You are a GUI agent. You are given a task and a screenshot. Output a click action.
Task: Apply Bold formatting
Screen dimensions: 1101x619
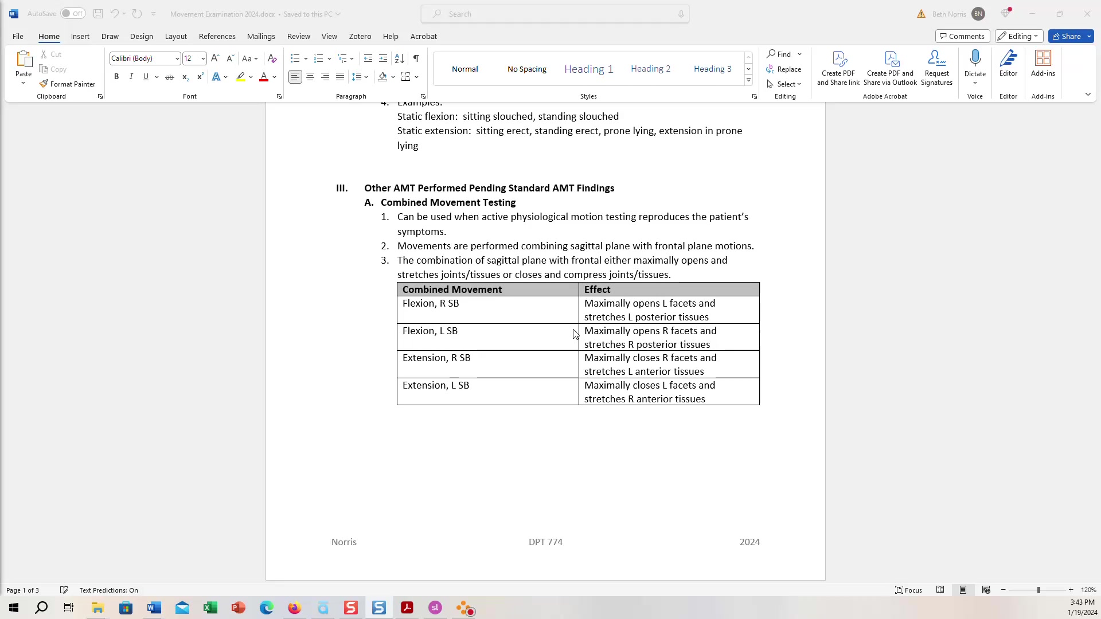(x=116, y=76)
